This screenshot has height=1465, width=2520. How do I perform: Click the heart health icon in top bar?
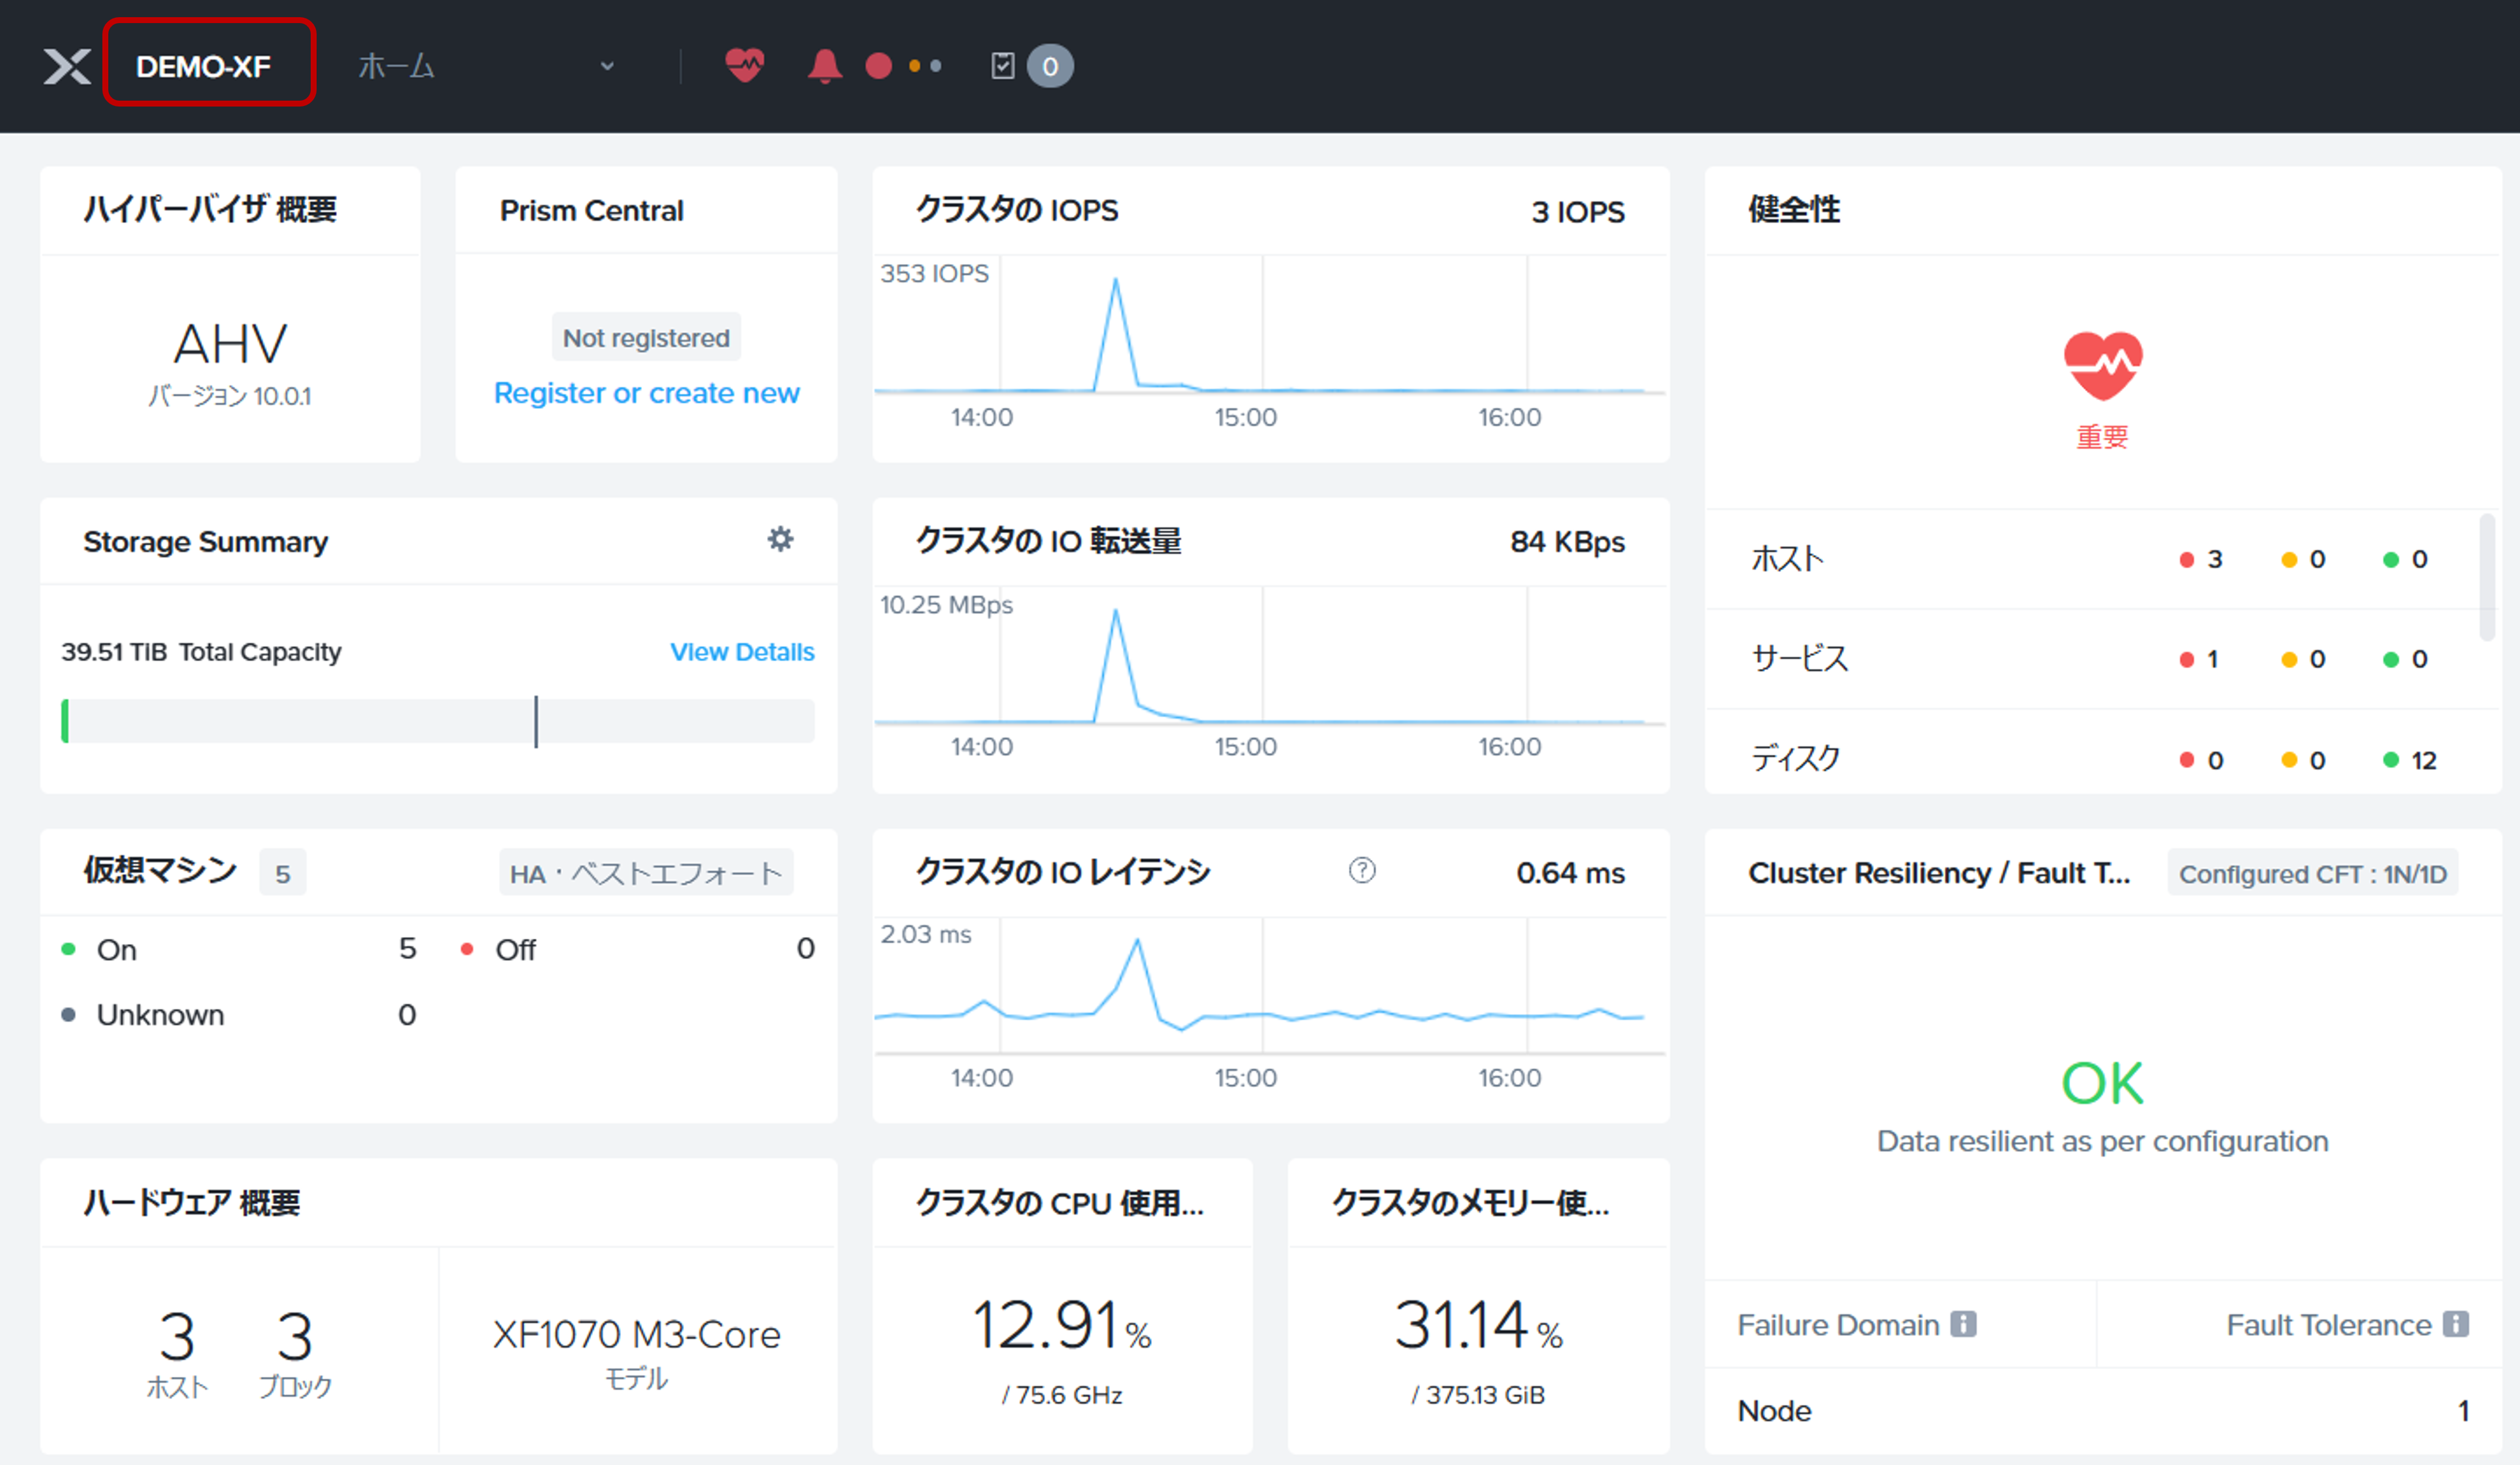tap(744, 66)
